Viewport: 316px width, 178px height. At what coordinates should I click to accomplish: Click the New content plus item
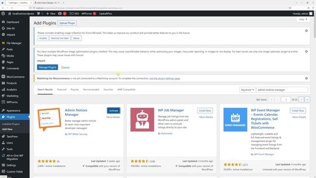[51, 13]
